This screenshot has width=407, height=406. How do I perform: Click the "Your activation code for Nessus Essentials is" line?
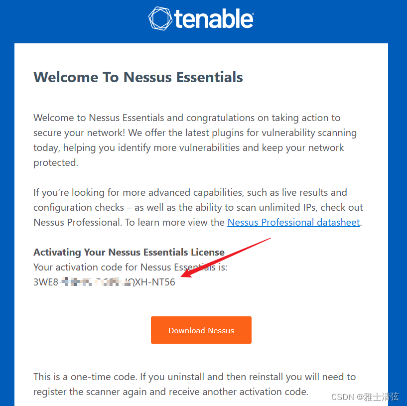[130, 267]
